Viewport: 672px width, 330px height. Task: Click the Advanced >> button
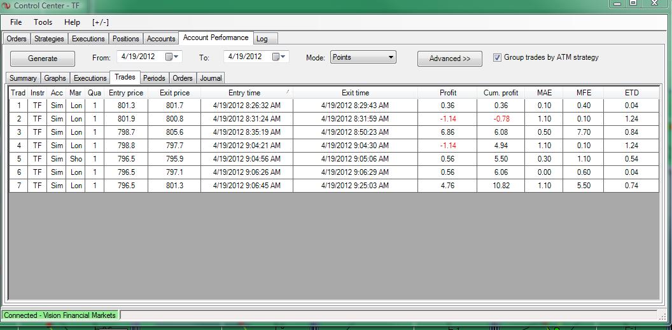450,58
